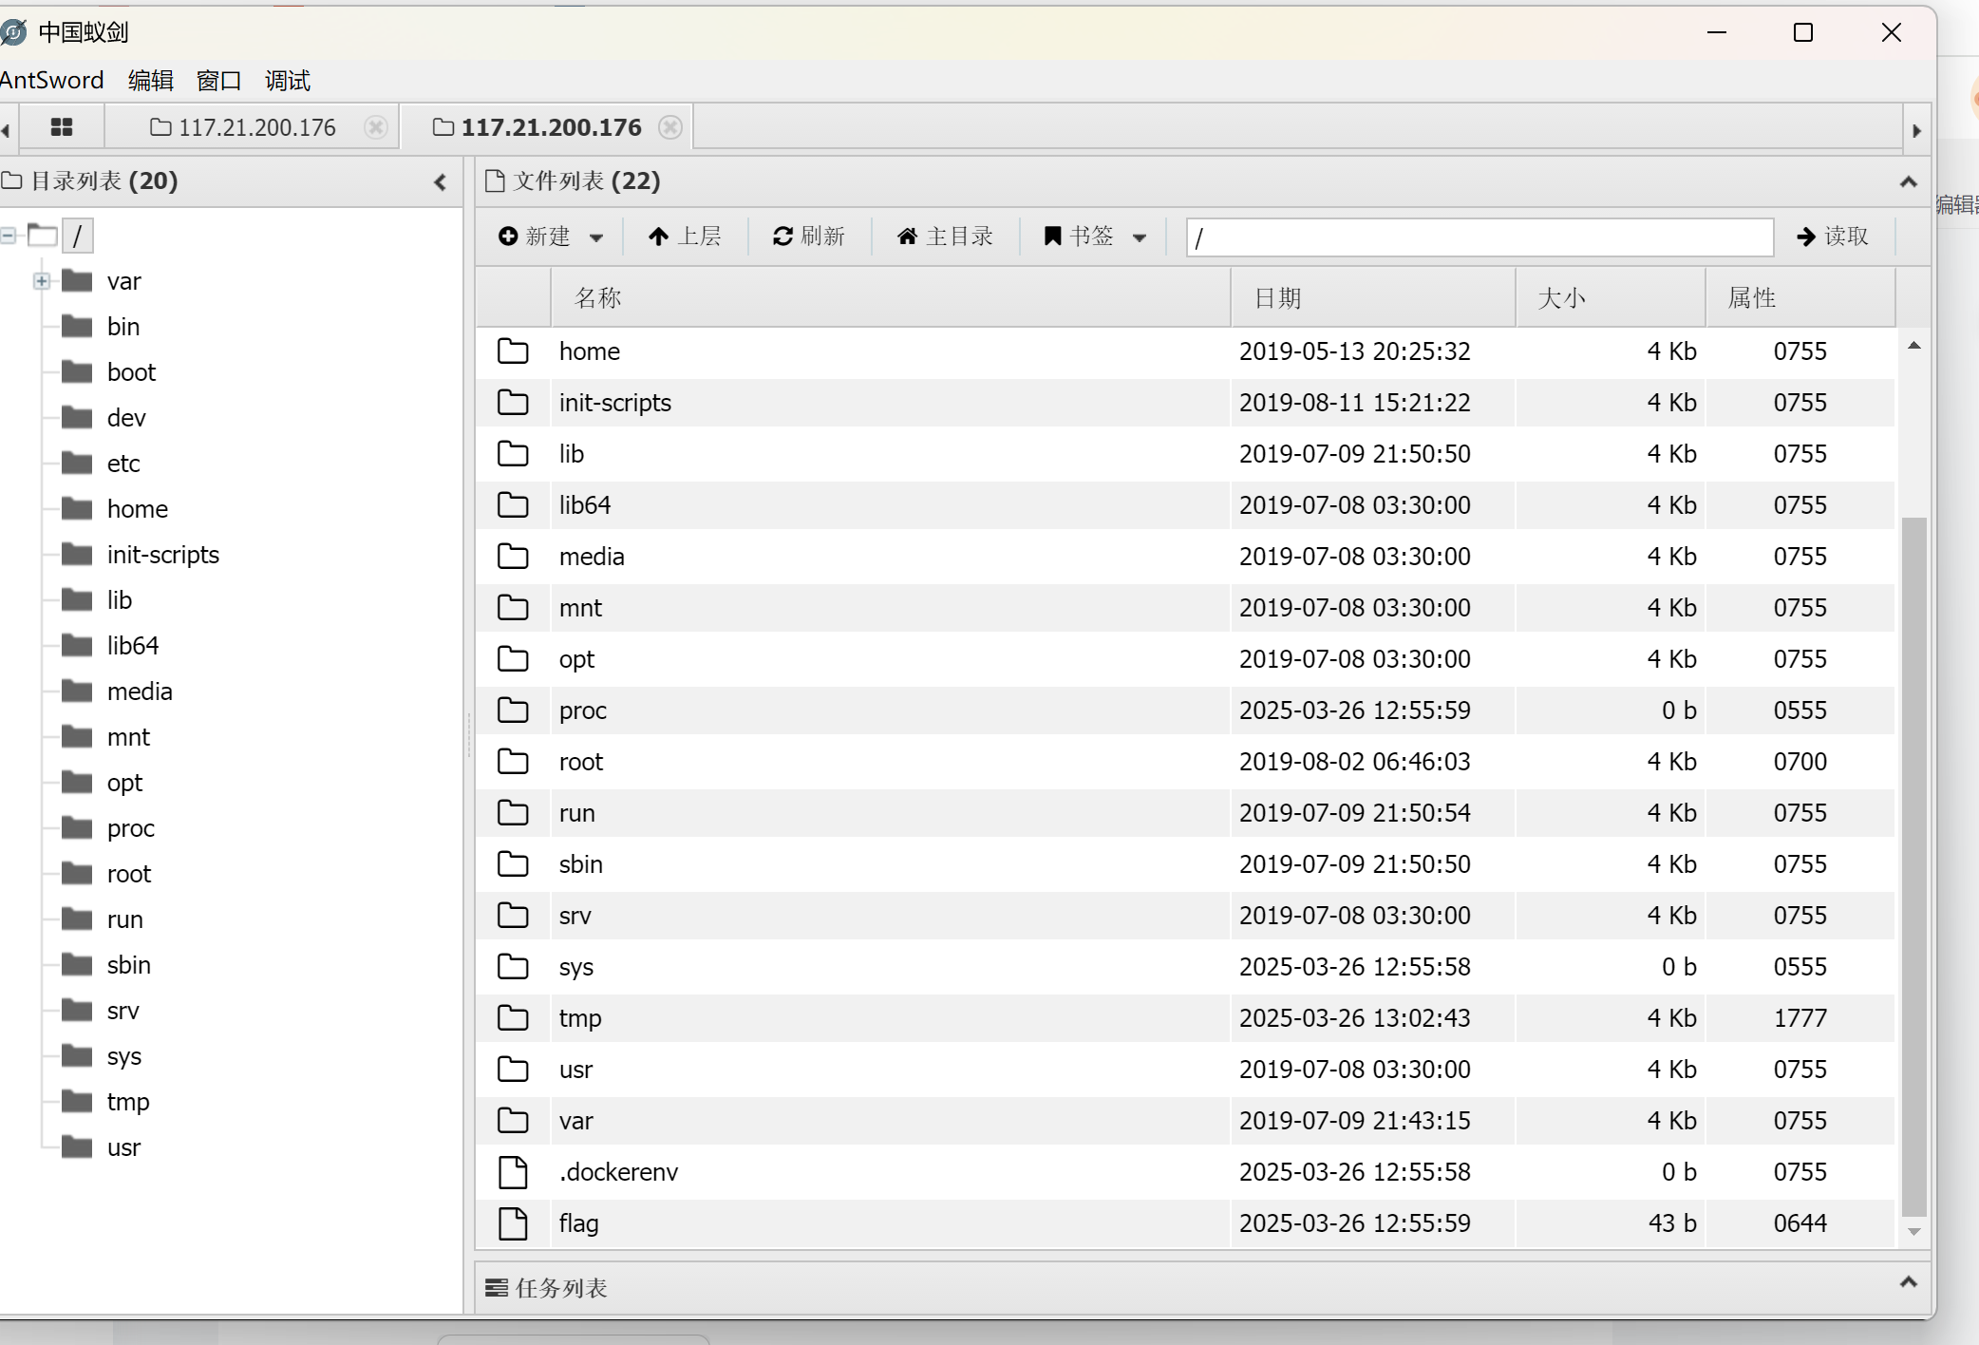
Task: Select the tmp folder icon in file list
Action: click(x=513, y=1018)
